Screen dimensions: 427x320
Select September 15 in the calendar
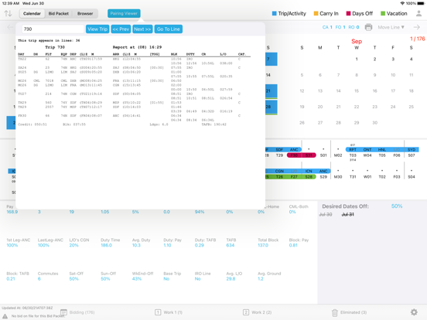[357, 91]
